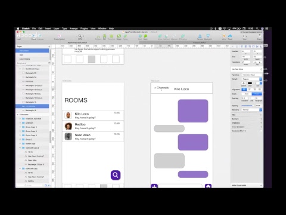Click the Spotlight search icon in menu bar
The width and height of the screenshot is (286, 215).
257,29
